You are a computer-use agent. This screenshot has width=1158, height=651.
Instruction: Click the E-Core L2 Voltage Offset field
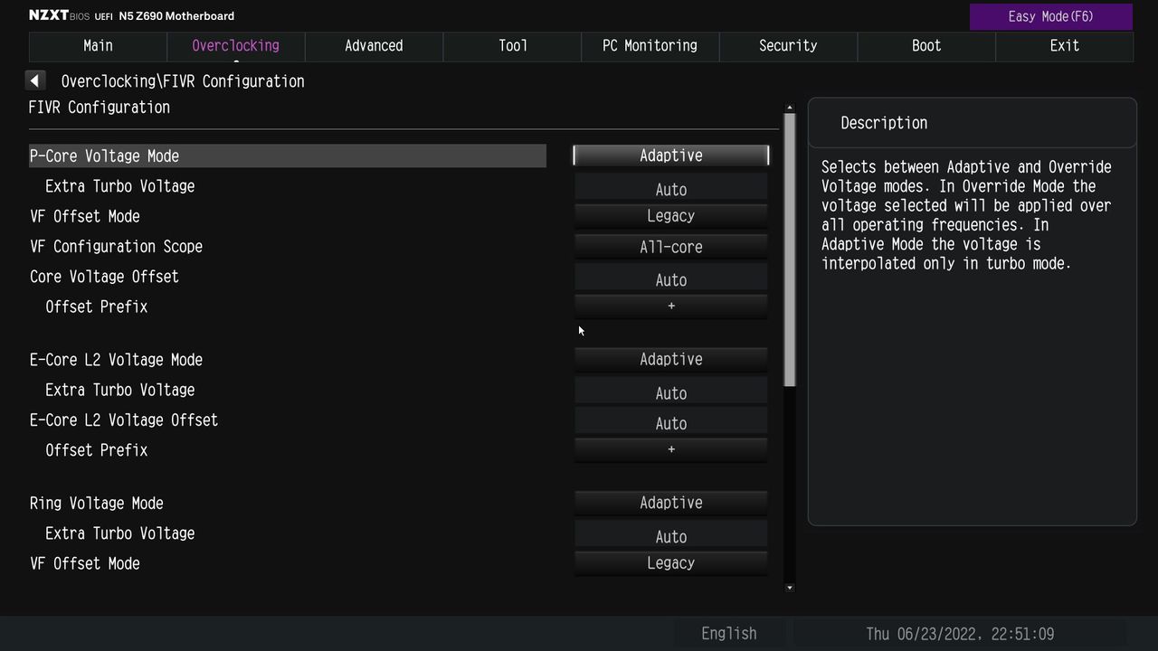click(670, 422)
